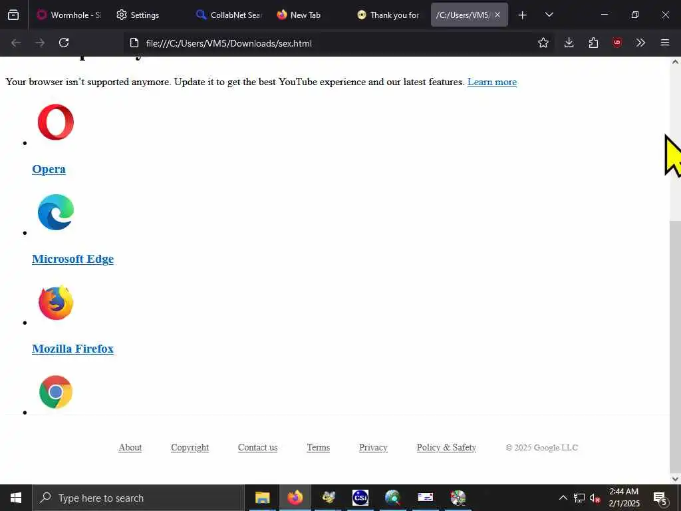This screenshot has width=681, height=511.
Task: Open the Windows Start menu
Action: point(16,498)
